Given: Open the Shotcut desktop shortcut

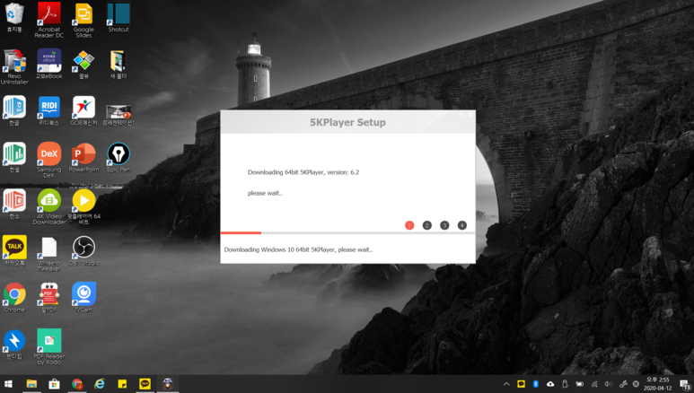Looking at the screenshot, I should tap(119, 17).
